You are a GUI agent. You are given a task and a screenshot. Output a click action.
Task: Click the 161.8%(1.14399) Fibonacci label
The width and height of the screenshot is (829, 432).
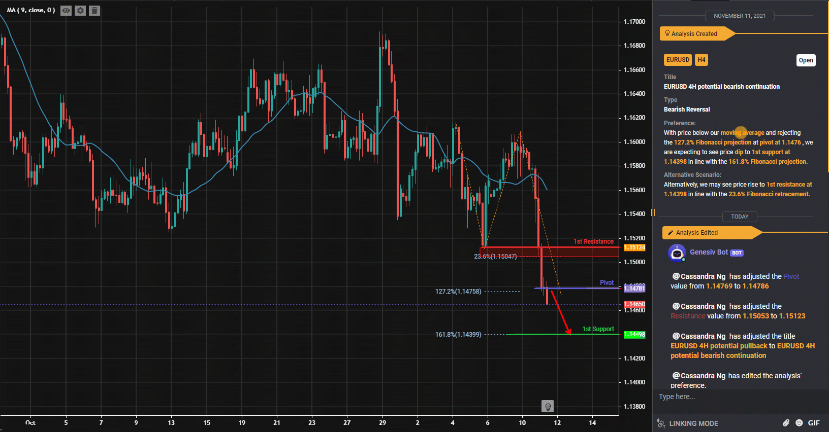[458, 335]
